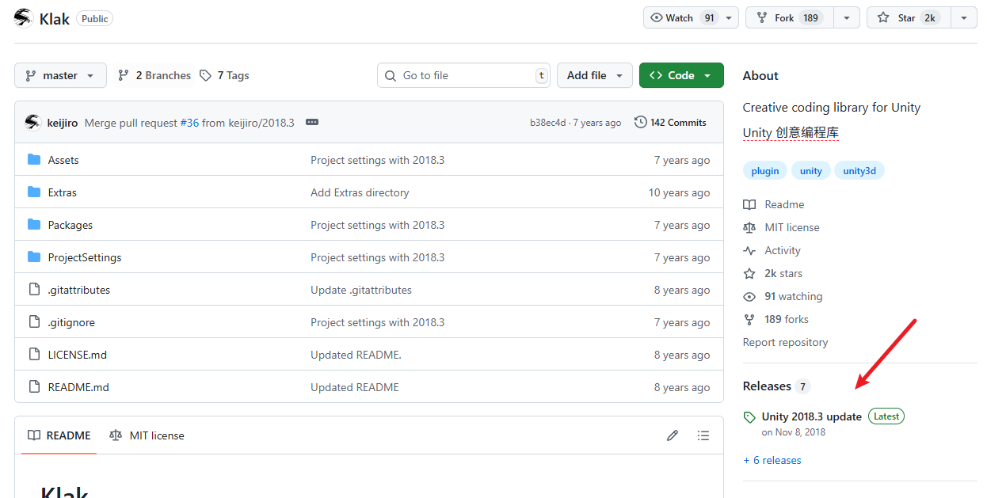Open the ProjectSettings folder icon

coord(34,257)
